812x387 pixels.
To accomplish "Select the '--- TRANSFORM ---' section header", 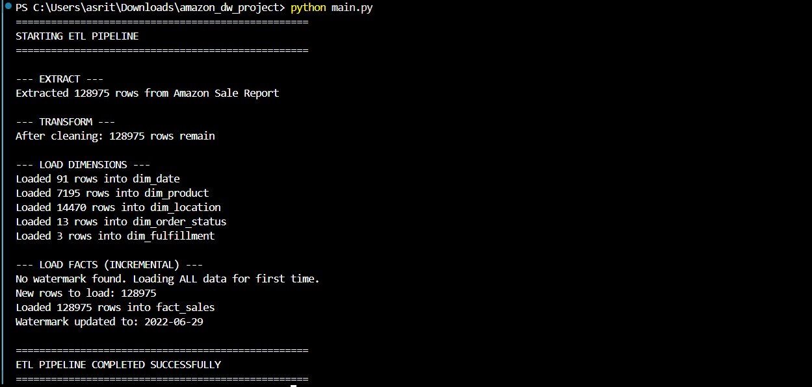I will [66, 122].
